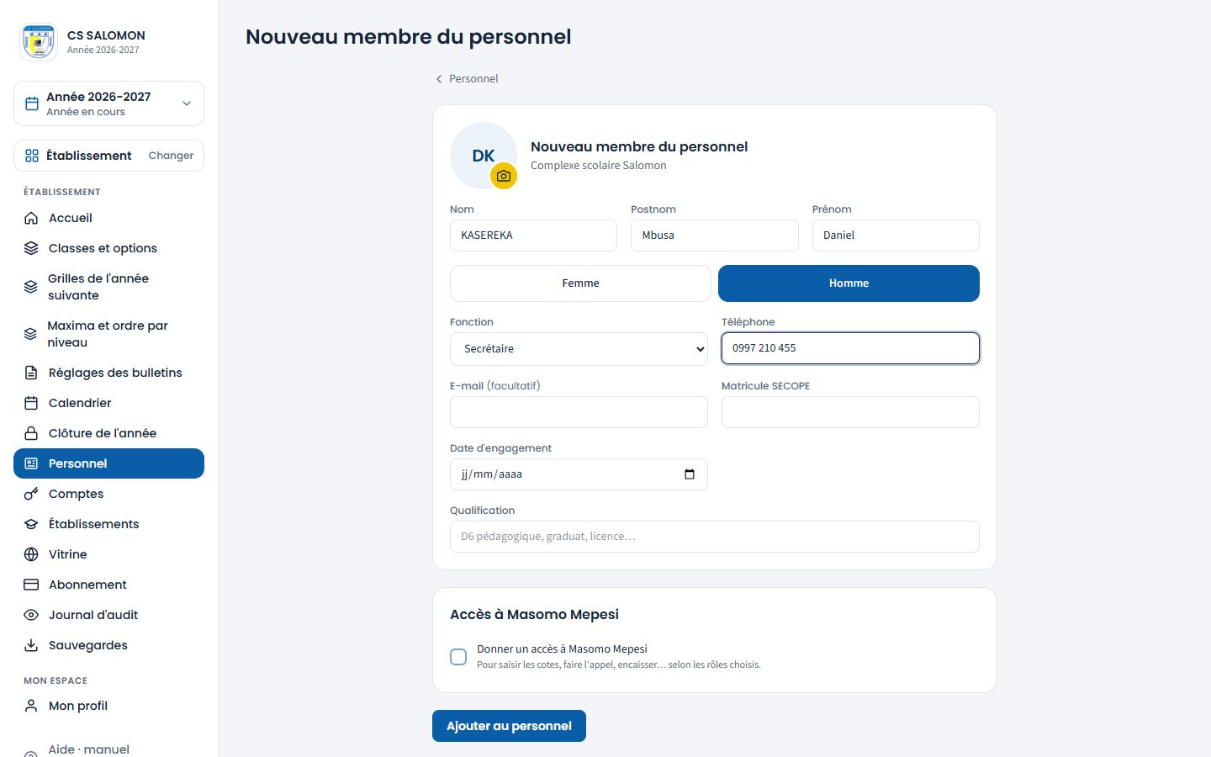Click the Établissements graduation cap icon
Image resolution: width=1211 pixels, height=757 pixels.
[31, 524]
